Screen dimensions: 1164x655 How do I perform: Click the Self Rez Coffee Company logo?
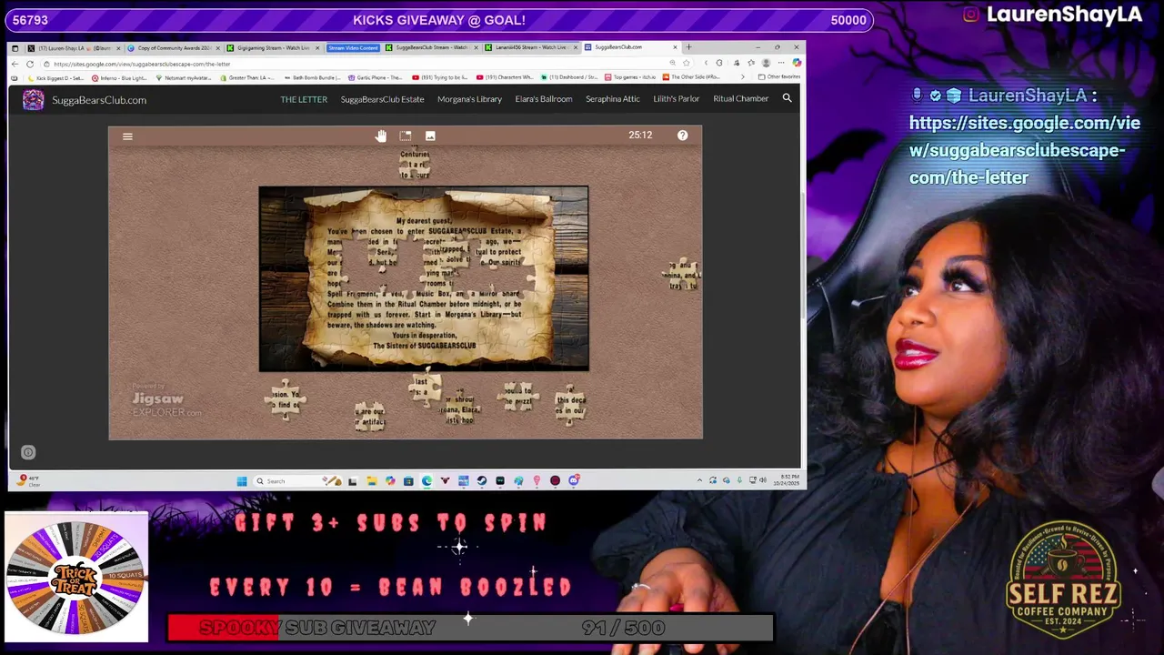pos(1064,579)
